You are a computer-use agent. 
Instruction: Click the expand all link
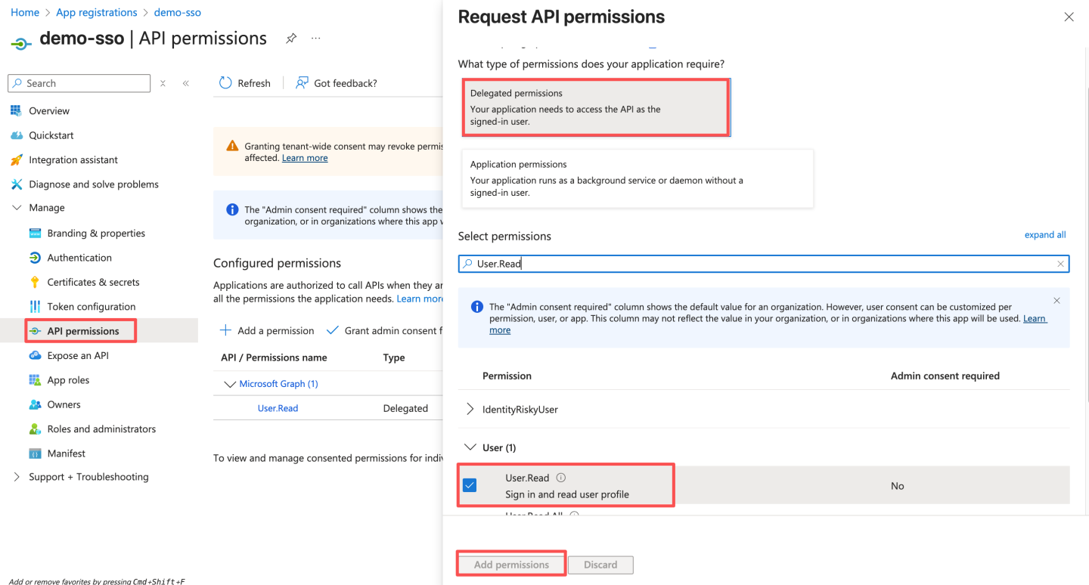pos(1045,235)
